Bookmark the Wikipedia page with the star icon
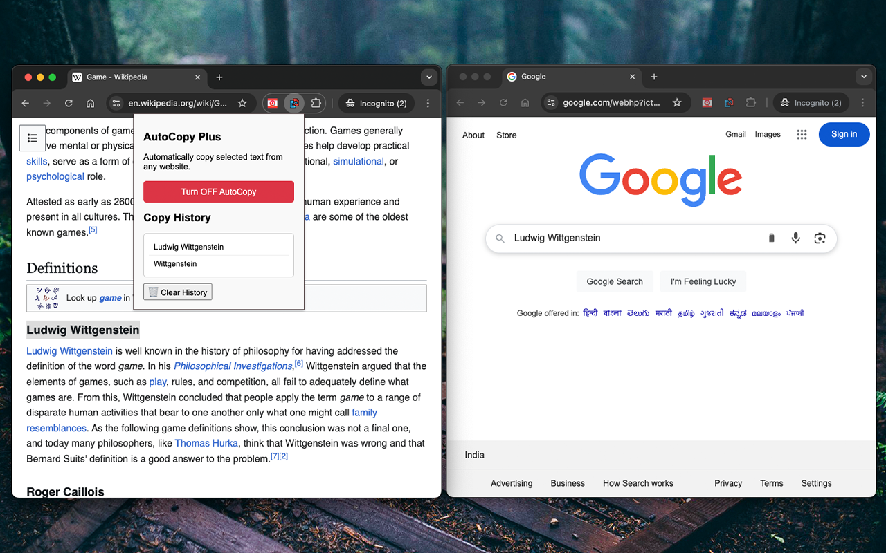This screenshot has width=886, height=553. pyautogui.click(x=242, y=103)
